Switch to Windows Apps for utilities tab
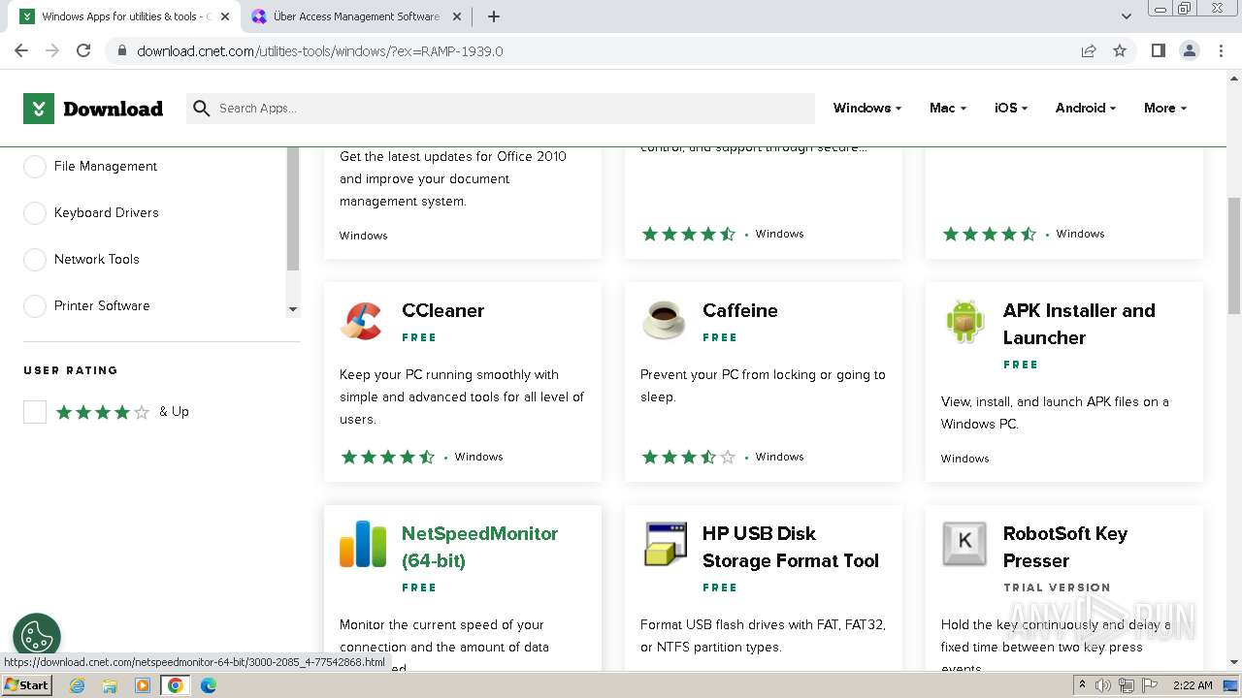The image size is (1242, 698). point(126,16)
